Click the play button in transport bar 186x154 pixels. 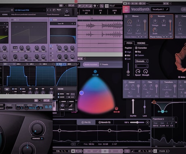[x=112, y=151]
